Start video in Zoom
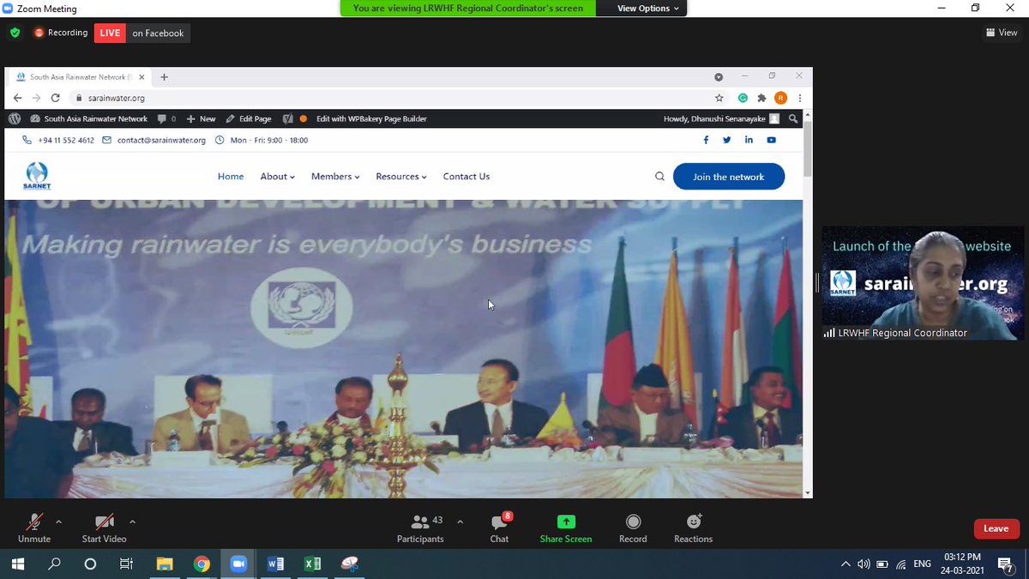 [104, 528]
